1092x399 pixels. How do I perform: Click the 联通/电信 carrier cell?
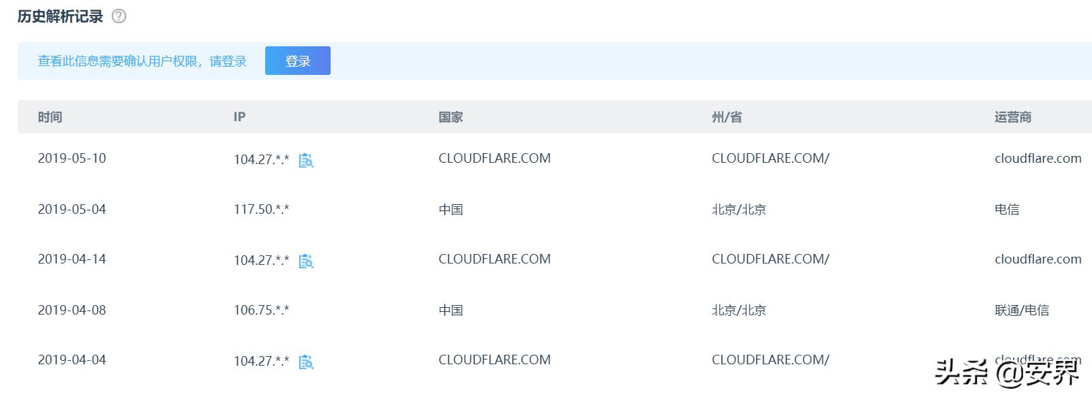(x=1021, y=310)
